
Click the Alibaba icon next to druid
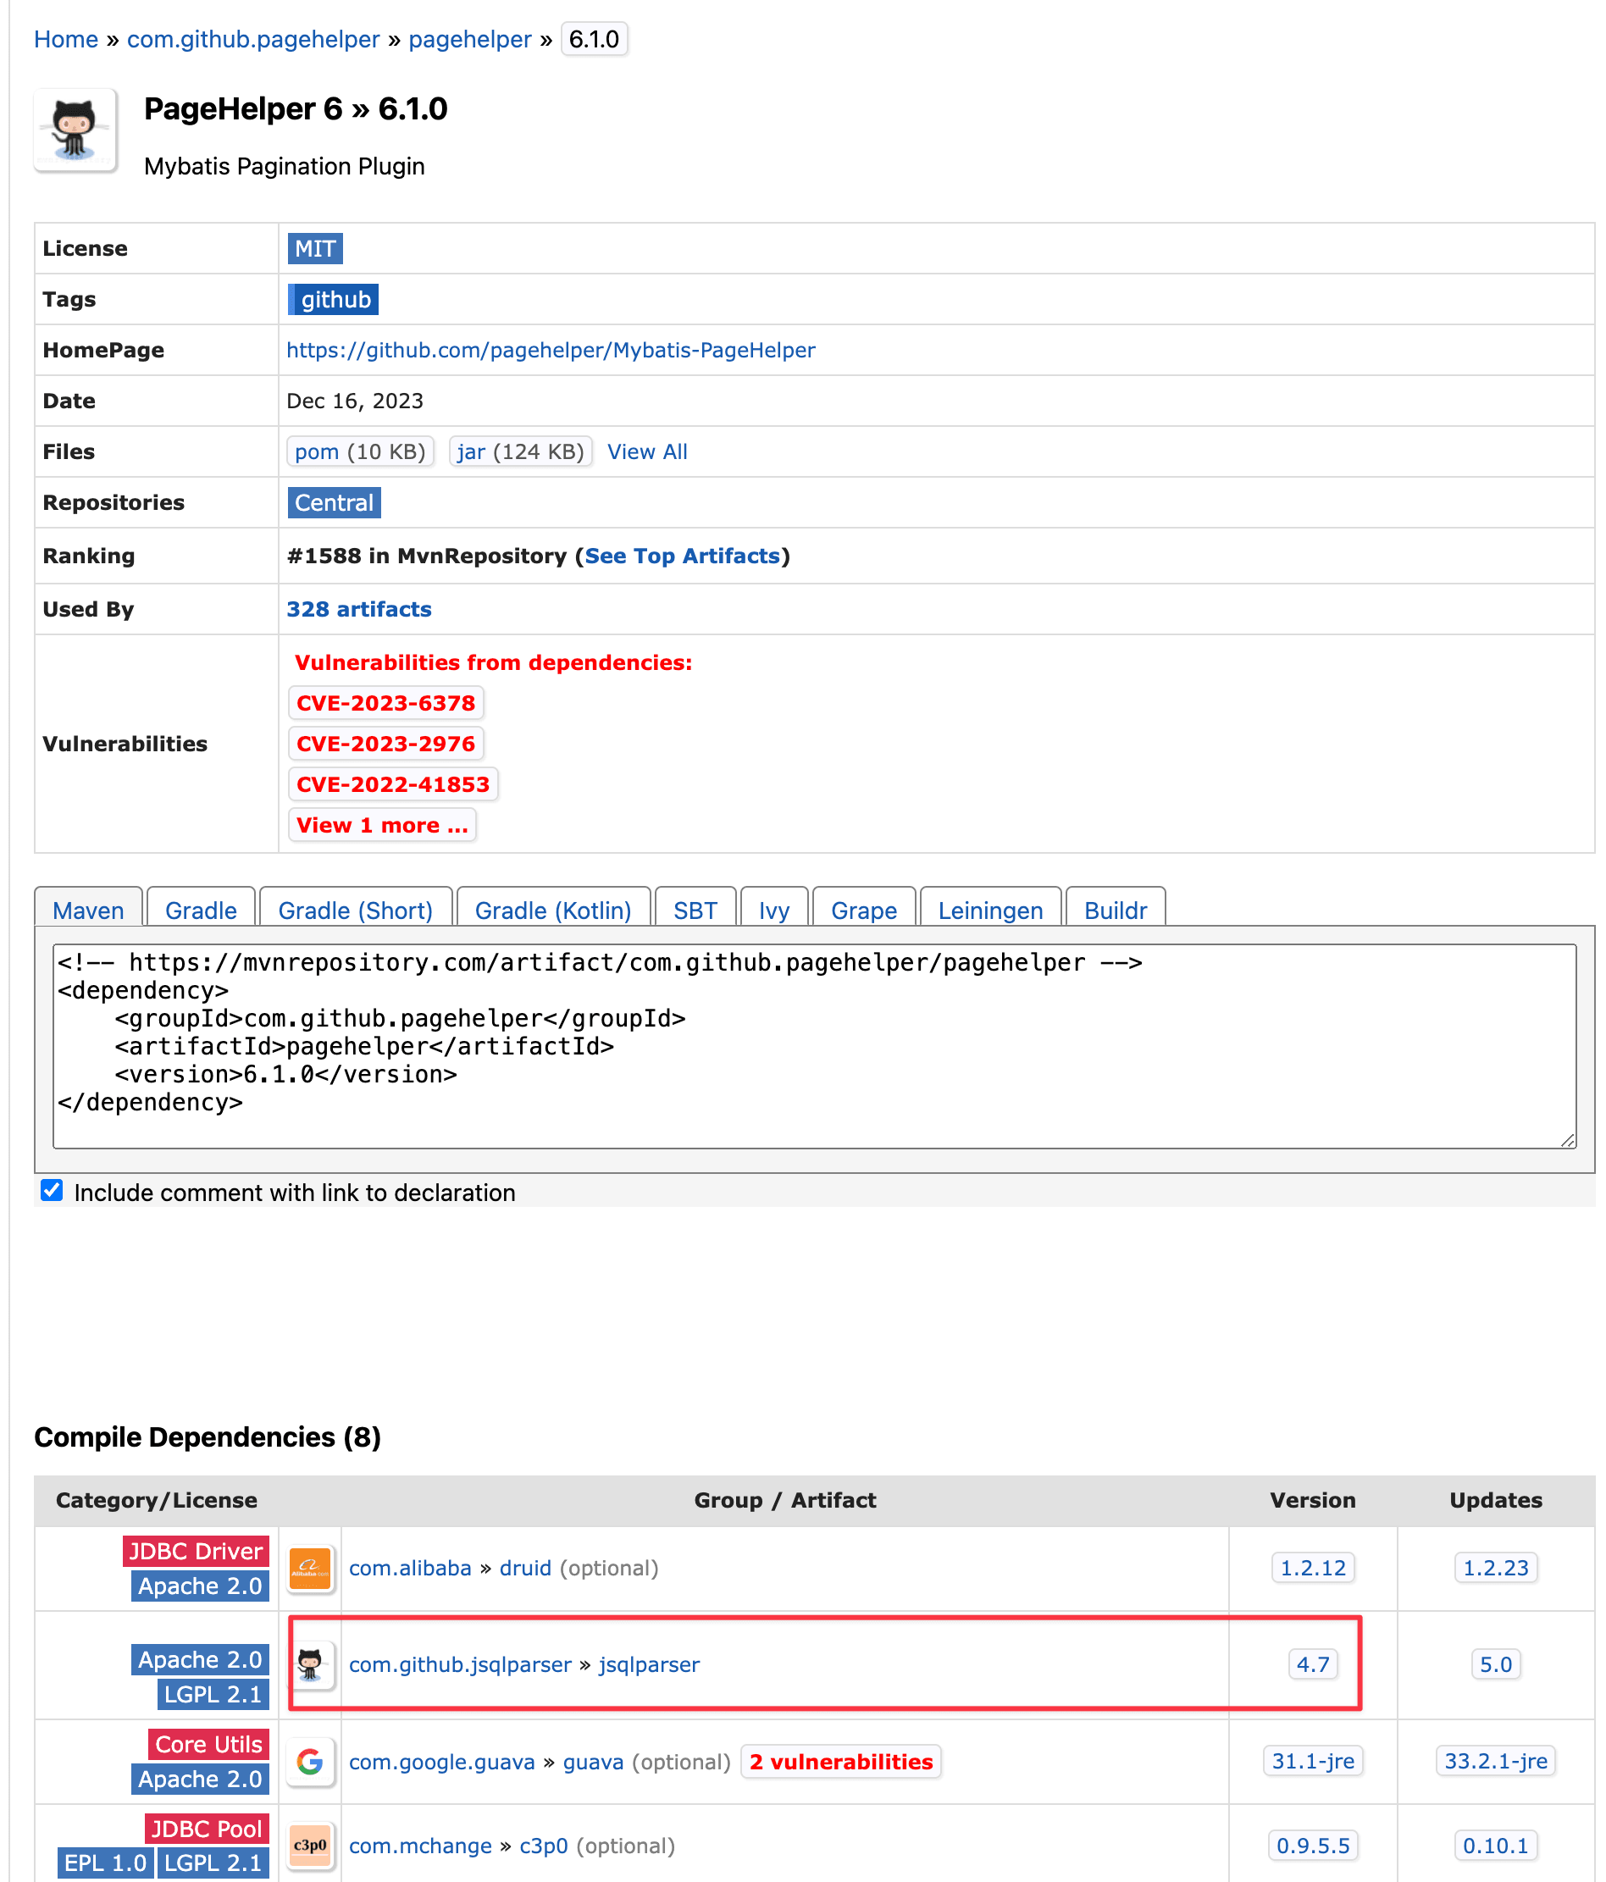coord(311,1568)
